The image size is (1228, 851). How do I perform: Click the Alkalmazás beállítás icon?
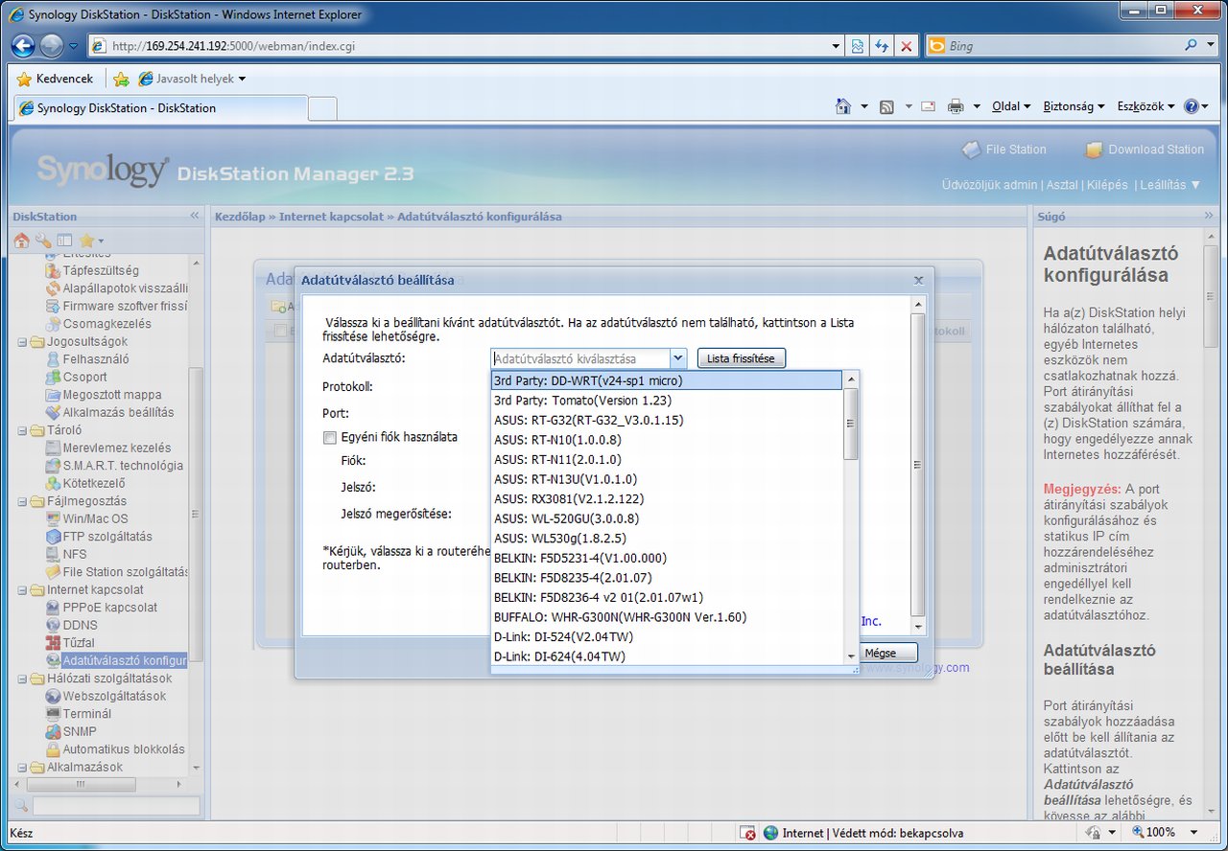tap(55, 412)
